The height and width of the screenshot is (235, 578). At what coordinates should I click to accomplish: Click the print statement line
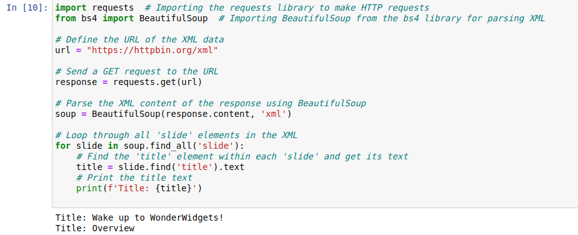coord(139,189)
